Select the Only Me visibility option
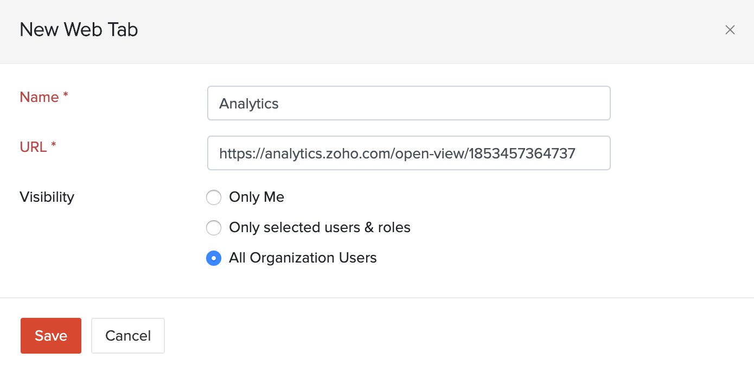This screenshot has height=371, width=754. tap(214, 197)
